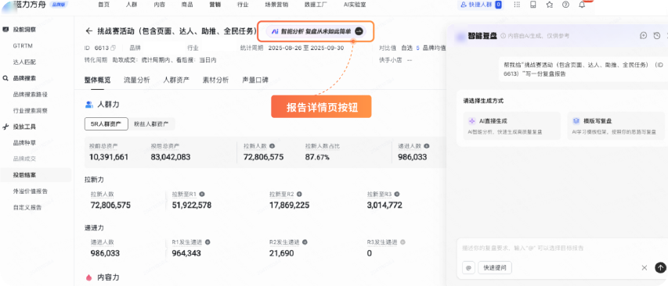Open GTRTM in the sidebar
Image resolution: width=668 pixels, height=286 pixels.
tap(23, 45)
